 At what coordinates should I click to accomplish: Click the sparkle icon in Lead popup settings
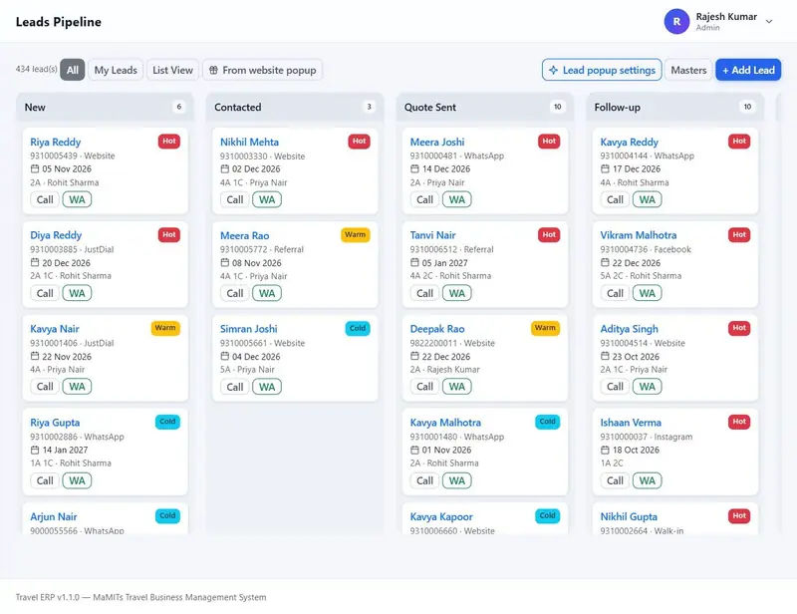click(554, 70)
